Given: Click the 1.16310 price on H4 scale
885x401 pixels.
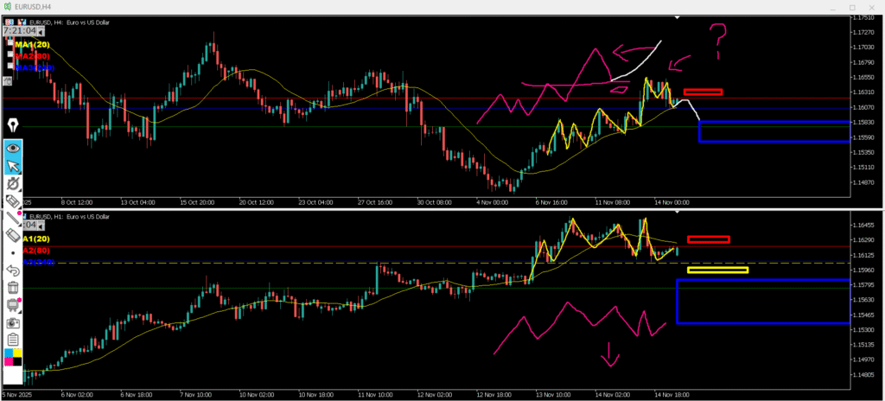Looking at the screenshot, I should coord(864,92).
